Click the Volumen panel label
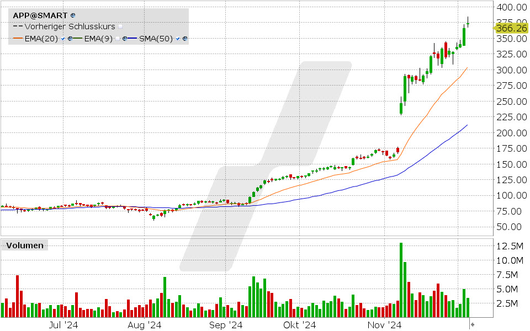Image resolution: width=530 pixels, height=331 pixels. pyautogui.click(x=25, y=245)
